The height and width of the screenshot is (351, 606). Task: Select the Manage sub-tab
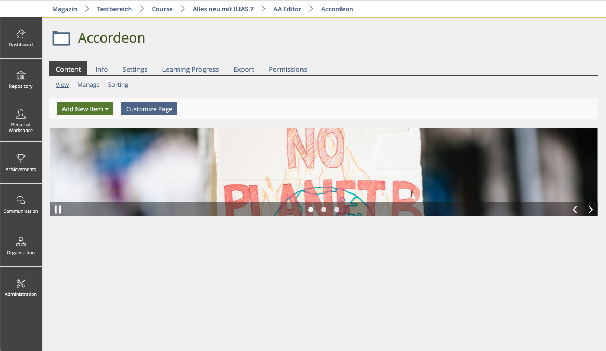89,85
